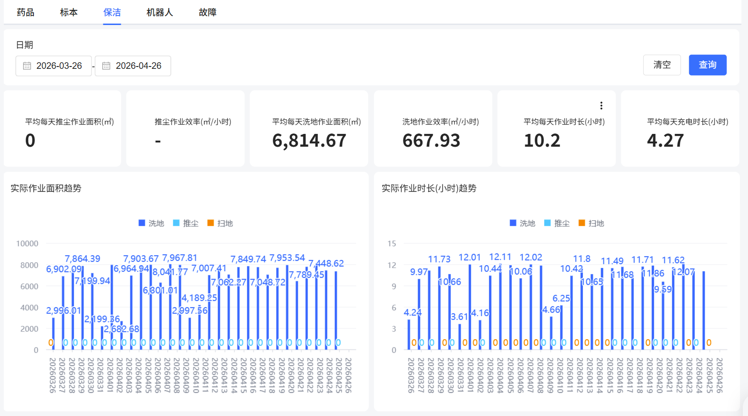The height and width of the screenshot is (416, 748).
Task: Toggle 洗地 legend in area trend chart
Action: point(151,223)
